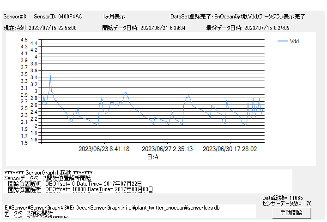Viewport: 327px width, 222px height.
Task: Click the Vdd legend line swatch
Action: [282, 41]
